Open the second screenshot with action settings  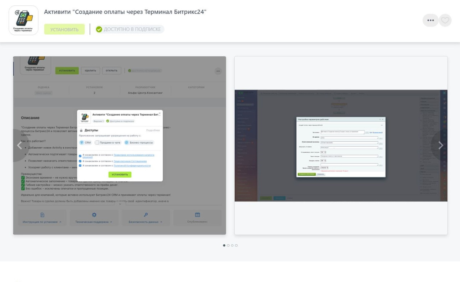coord(341,145)
